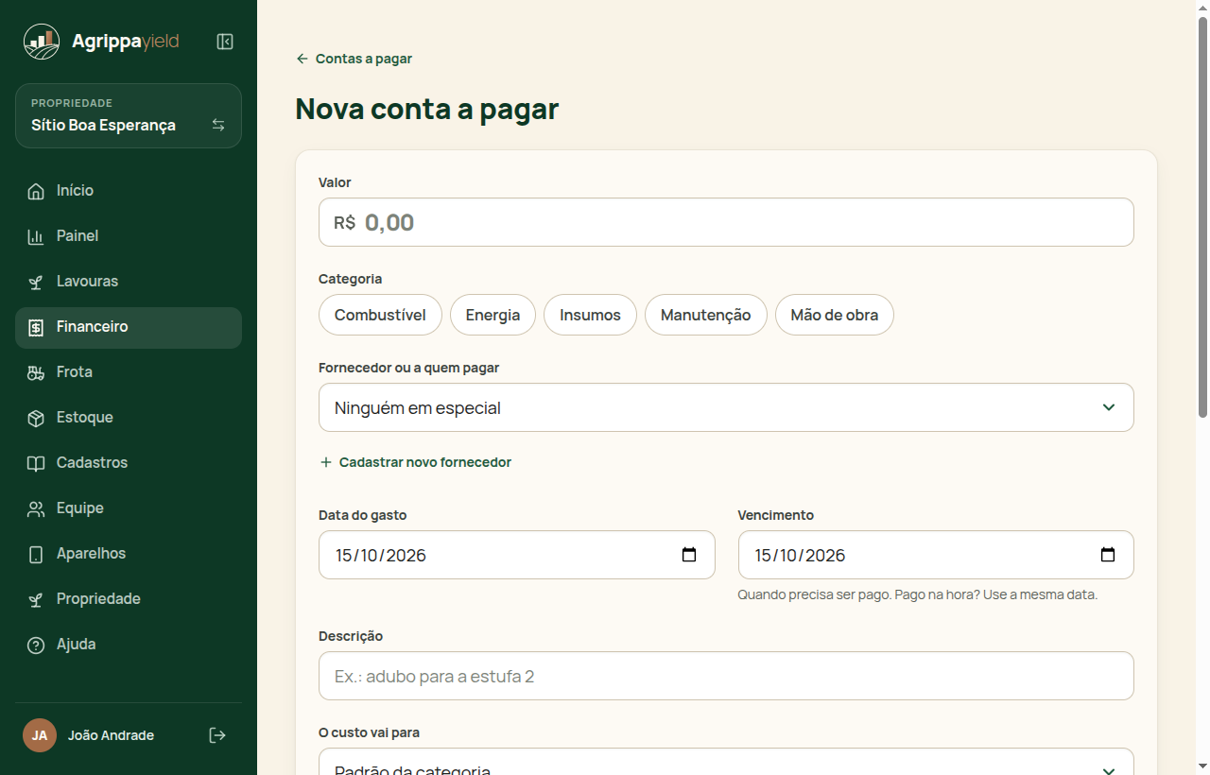Open calendar picker for Vencimento
Screen dimensions: 1210x775
(x=1108, y=555)
